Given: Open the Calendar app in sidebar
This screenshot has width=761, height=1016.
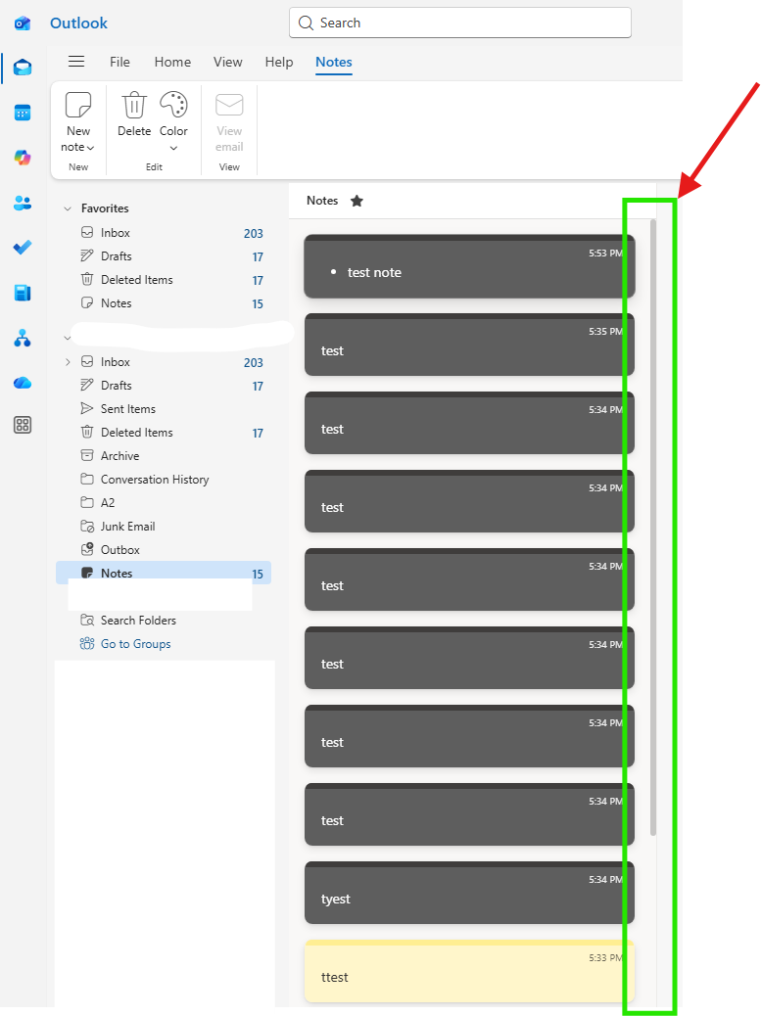Looking at the screenshot, I should [x=23, y=113].
